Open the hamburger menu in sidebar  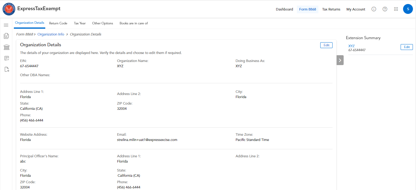(x=6, y=25)
